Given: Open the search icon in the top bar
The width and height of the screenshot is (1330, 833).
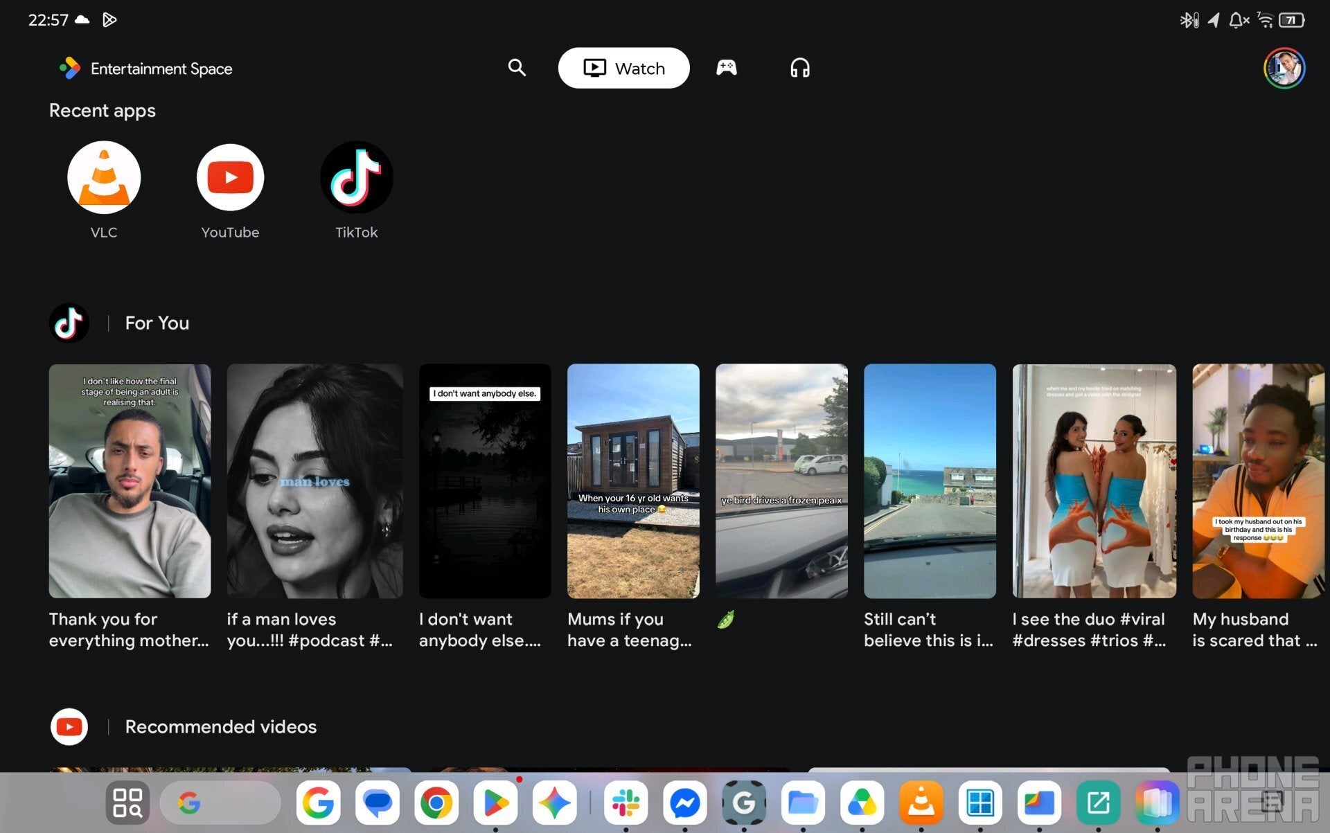Looking at the screenshot, I should coord(517,68).
